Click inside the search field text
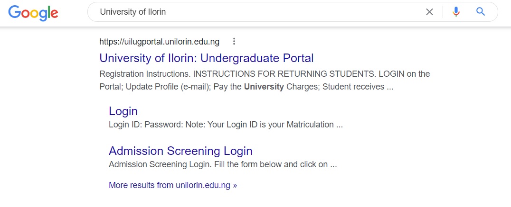 [133, 12]
